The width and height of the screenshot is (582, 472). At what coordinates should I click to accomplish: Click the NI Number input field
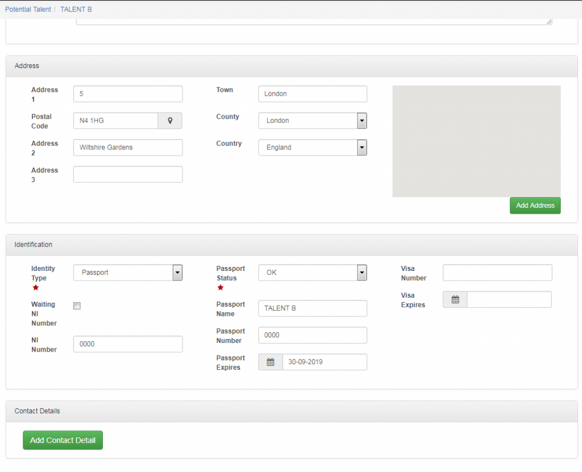(x=128, y=344)
